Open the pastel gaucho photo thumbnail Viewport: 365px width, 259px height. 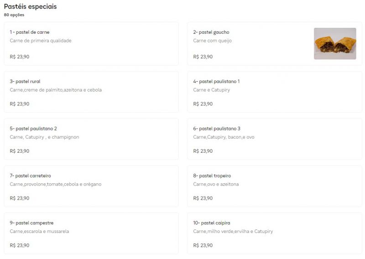click(335, 43)
